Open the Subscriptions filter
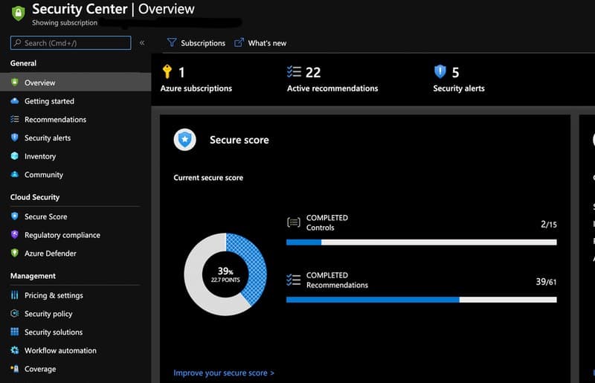 (196, 43)
